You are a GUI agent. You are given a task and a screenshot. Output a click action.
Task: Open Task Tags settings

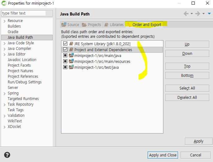[x=16, y=110]
